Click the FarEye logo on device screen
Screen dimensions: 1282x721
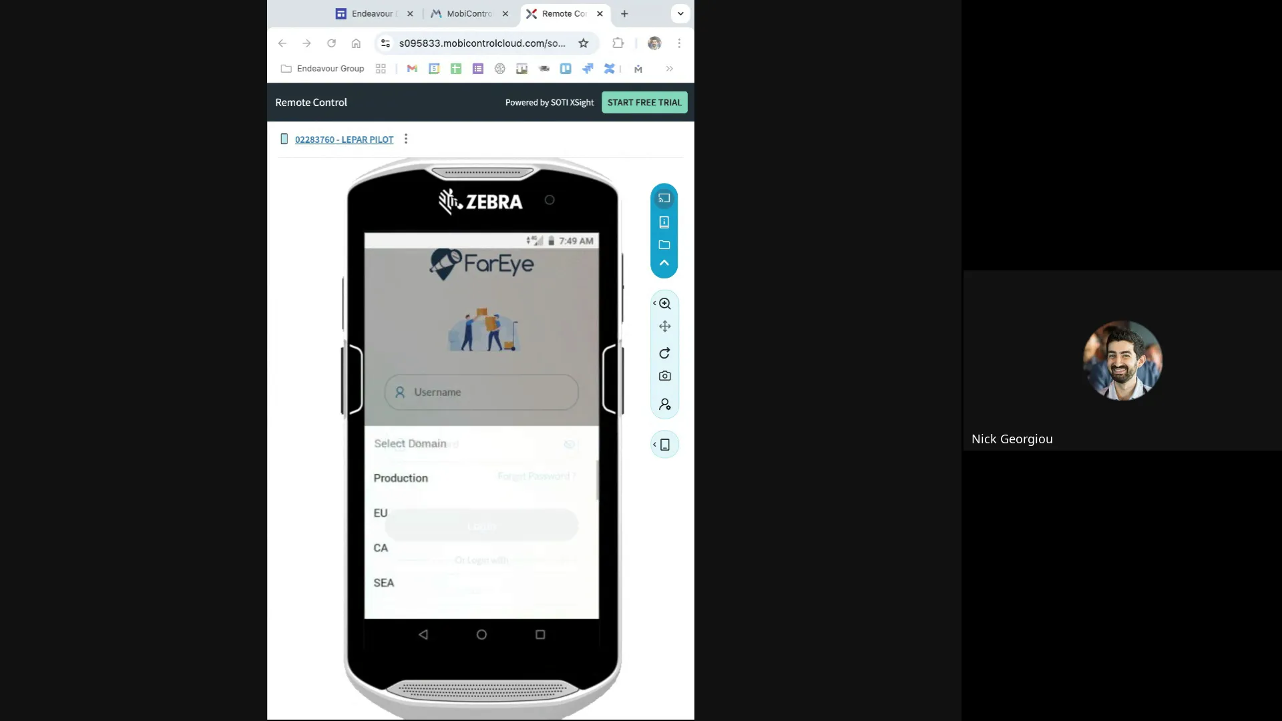pos(481,264)
